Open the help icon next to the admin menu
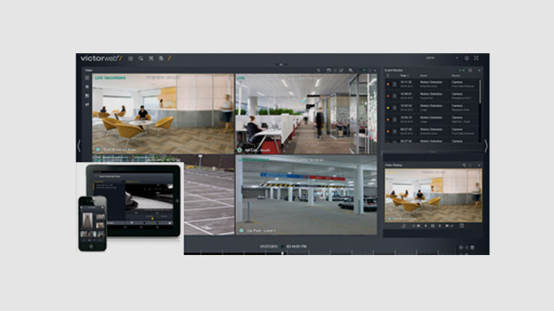The height and width of the screenshot is (311, 554). click(467, 58)
